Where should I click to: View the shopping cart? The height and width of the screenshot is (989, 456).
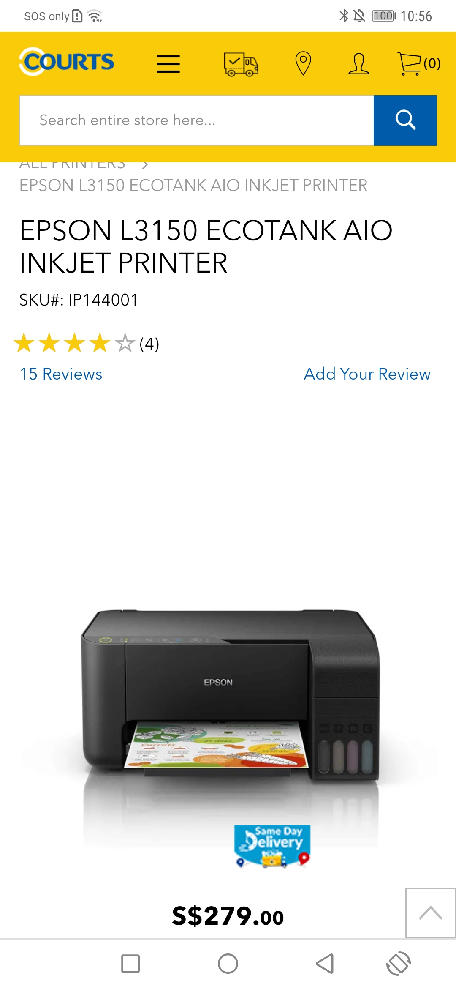[419, 63]
